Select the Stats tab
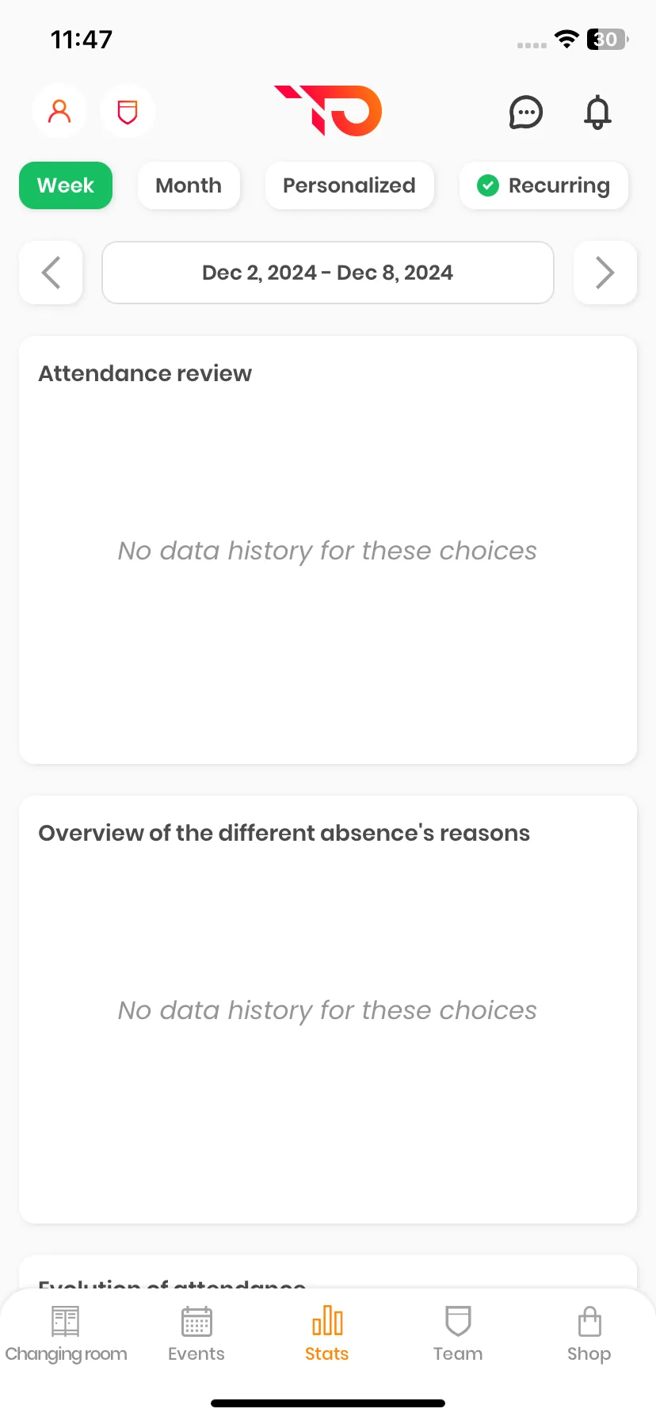 pos(327,1334)
